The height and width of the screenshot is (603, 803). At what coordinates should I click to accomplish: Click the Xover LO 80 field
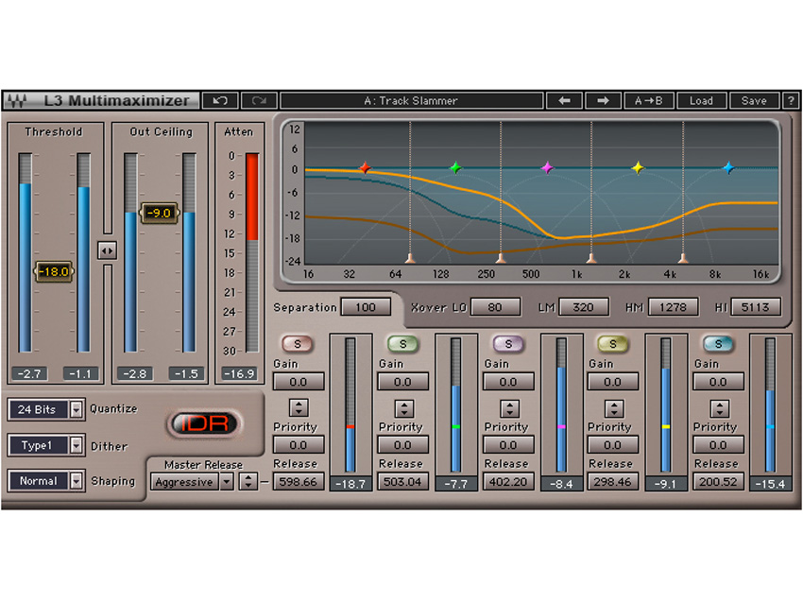(x=495, y=307)
